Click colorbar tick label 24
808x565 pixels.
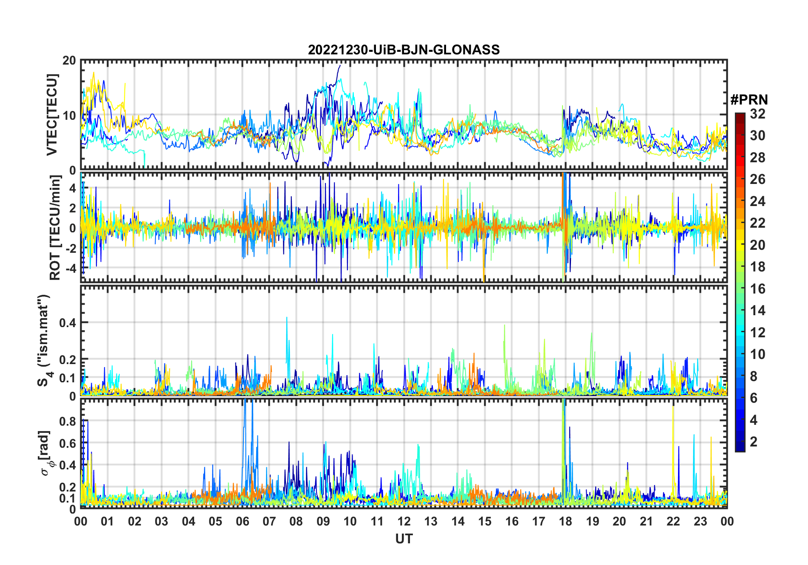point(757,201)
